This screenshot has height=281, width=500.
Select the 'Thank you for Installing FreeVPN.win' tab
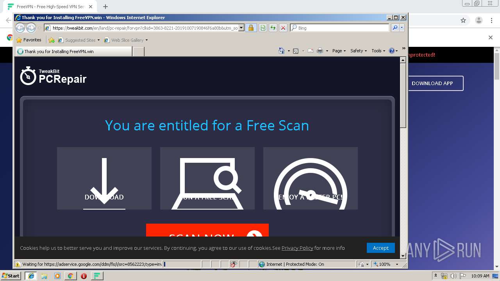coord(74,51)
